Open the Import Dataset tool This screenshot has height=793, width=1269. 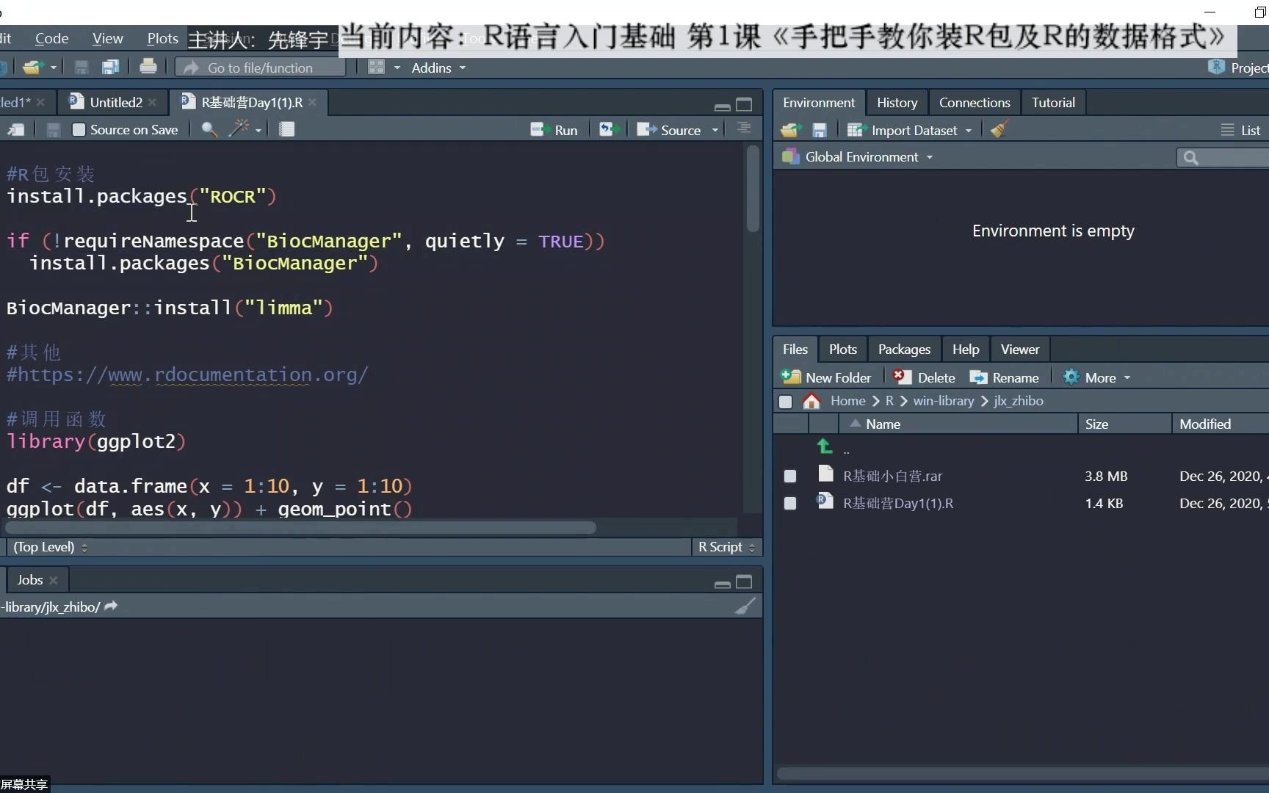(911, 129)
